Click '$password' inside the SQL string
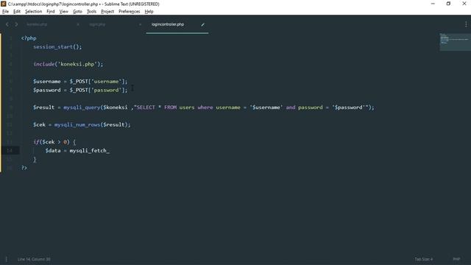Image resolution: width=471 pixels, height=265 pixels. (350, 107)
